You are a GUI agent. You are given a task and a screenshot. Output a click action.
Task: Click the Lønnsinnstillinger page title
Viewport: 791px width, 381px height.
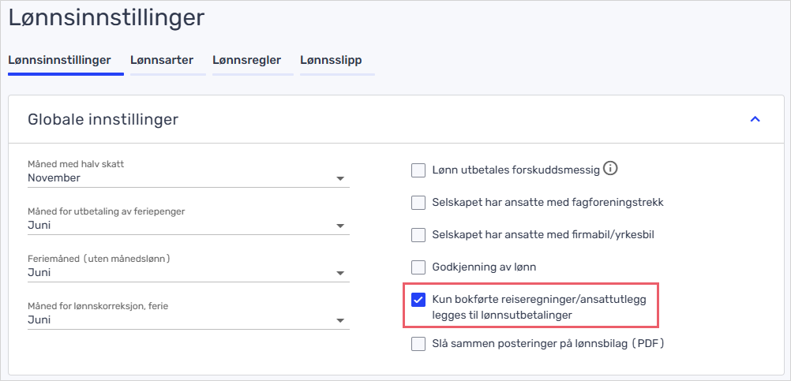click(x=106, y=17)
